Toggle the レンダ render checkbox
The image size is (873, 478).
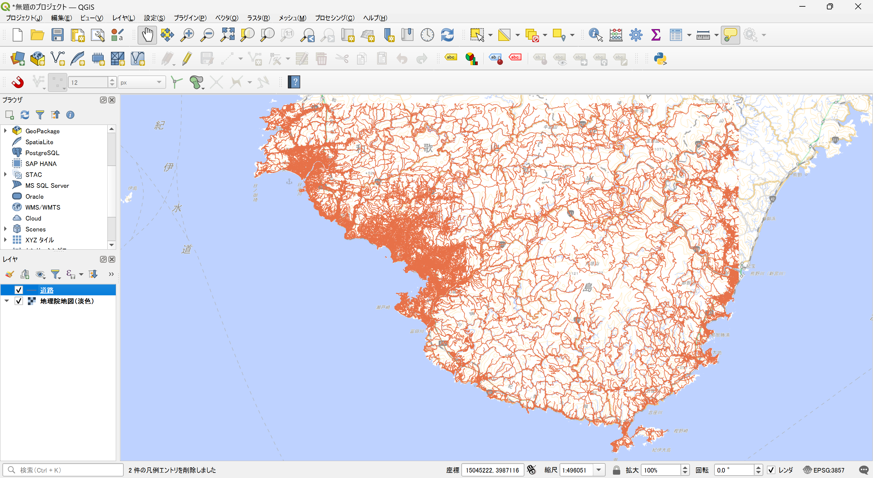[771, 470]
